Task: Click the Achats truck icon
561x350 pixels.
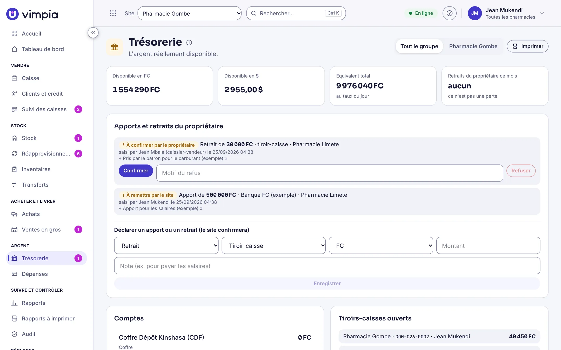Action: [x=14, y=214]
